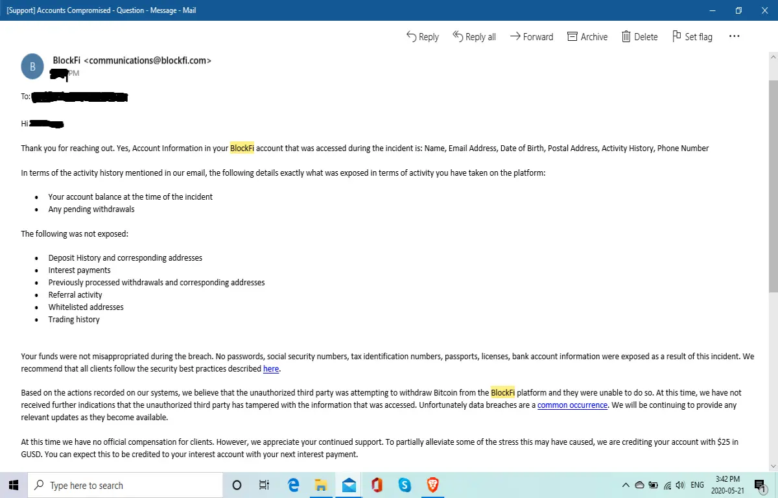This screenshot has width=778, height=498.
Task: Click the volume speaker tray icon
Action: pos(680,485)
